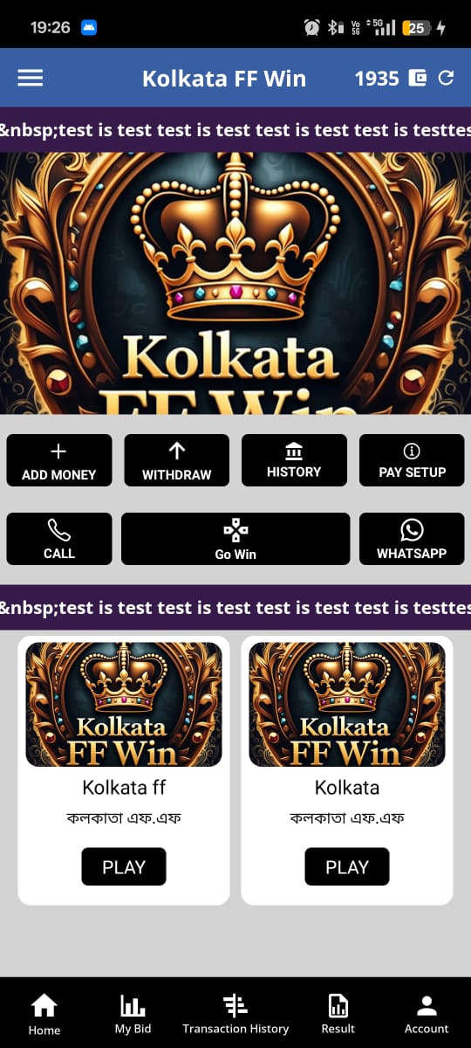Select the Kolkata ff card thumbnail
The height and width of the screenshot is (1048, 471).
pyautogui.click(x=124, y=705)
